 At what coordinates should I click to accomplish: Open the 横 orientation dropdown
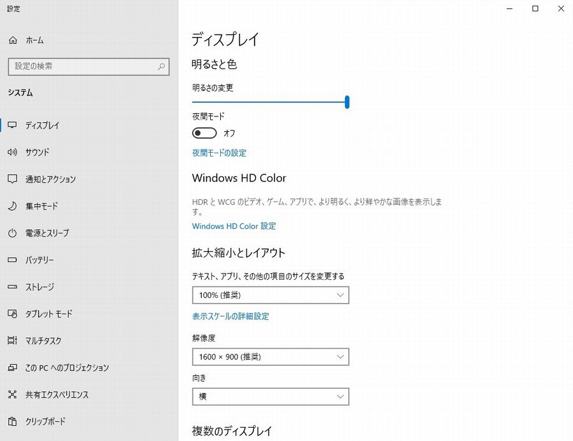[271, 396]
